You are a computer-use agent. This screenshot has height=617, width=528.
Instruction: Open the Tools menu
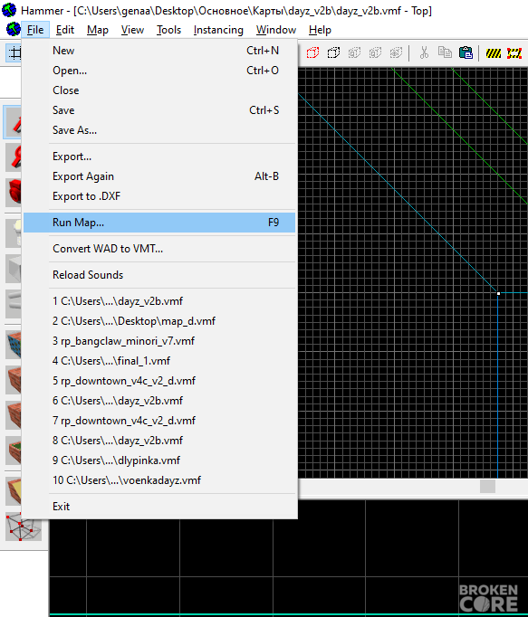(168, 30)
